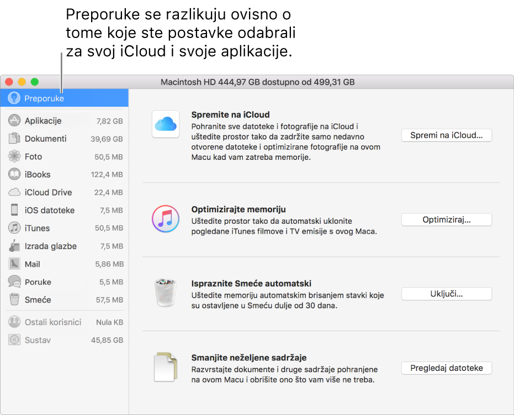Viewport: 514px width, 415px height.
Task: Click the Pregledaj datoteke button
Action: (x=447, y=368)
